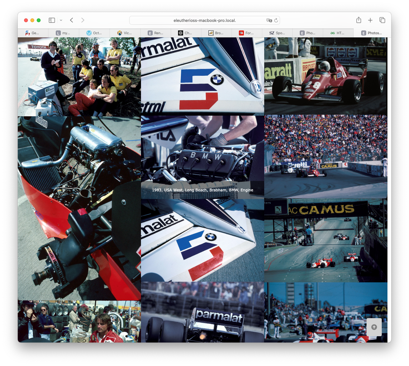Go back to the previous page
The width and height of the screenshot is (409, 366).
click(72, 20)
